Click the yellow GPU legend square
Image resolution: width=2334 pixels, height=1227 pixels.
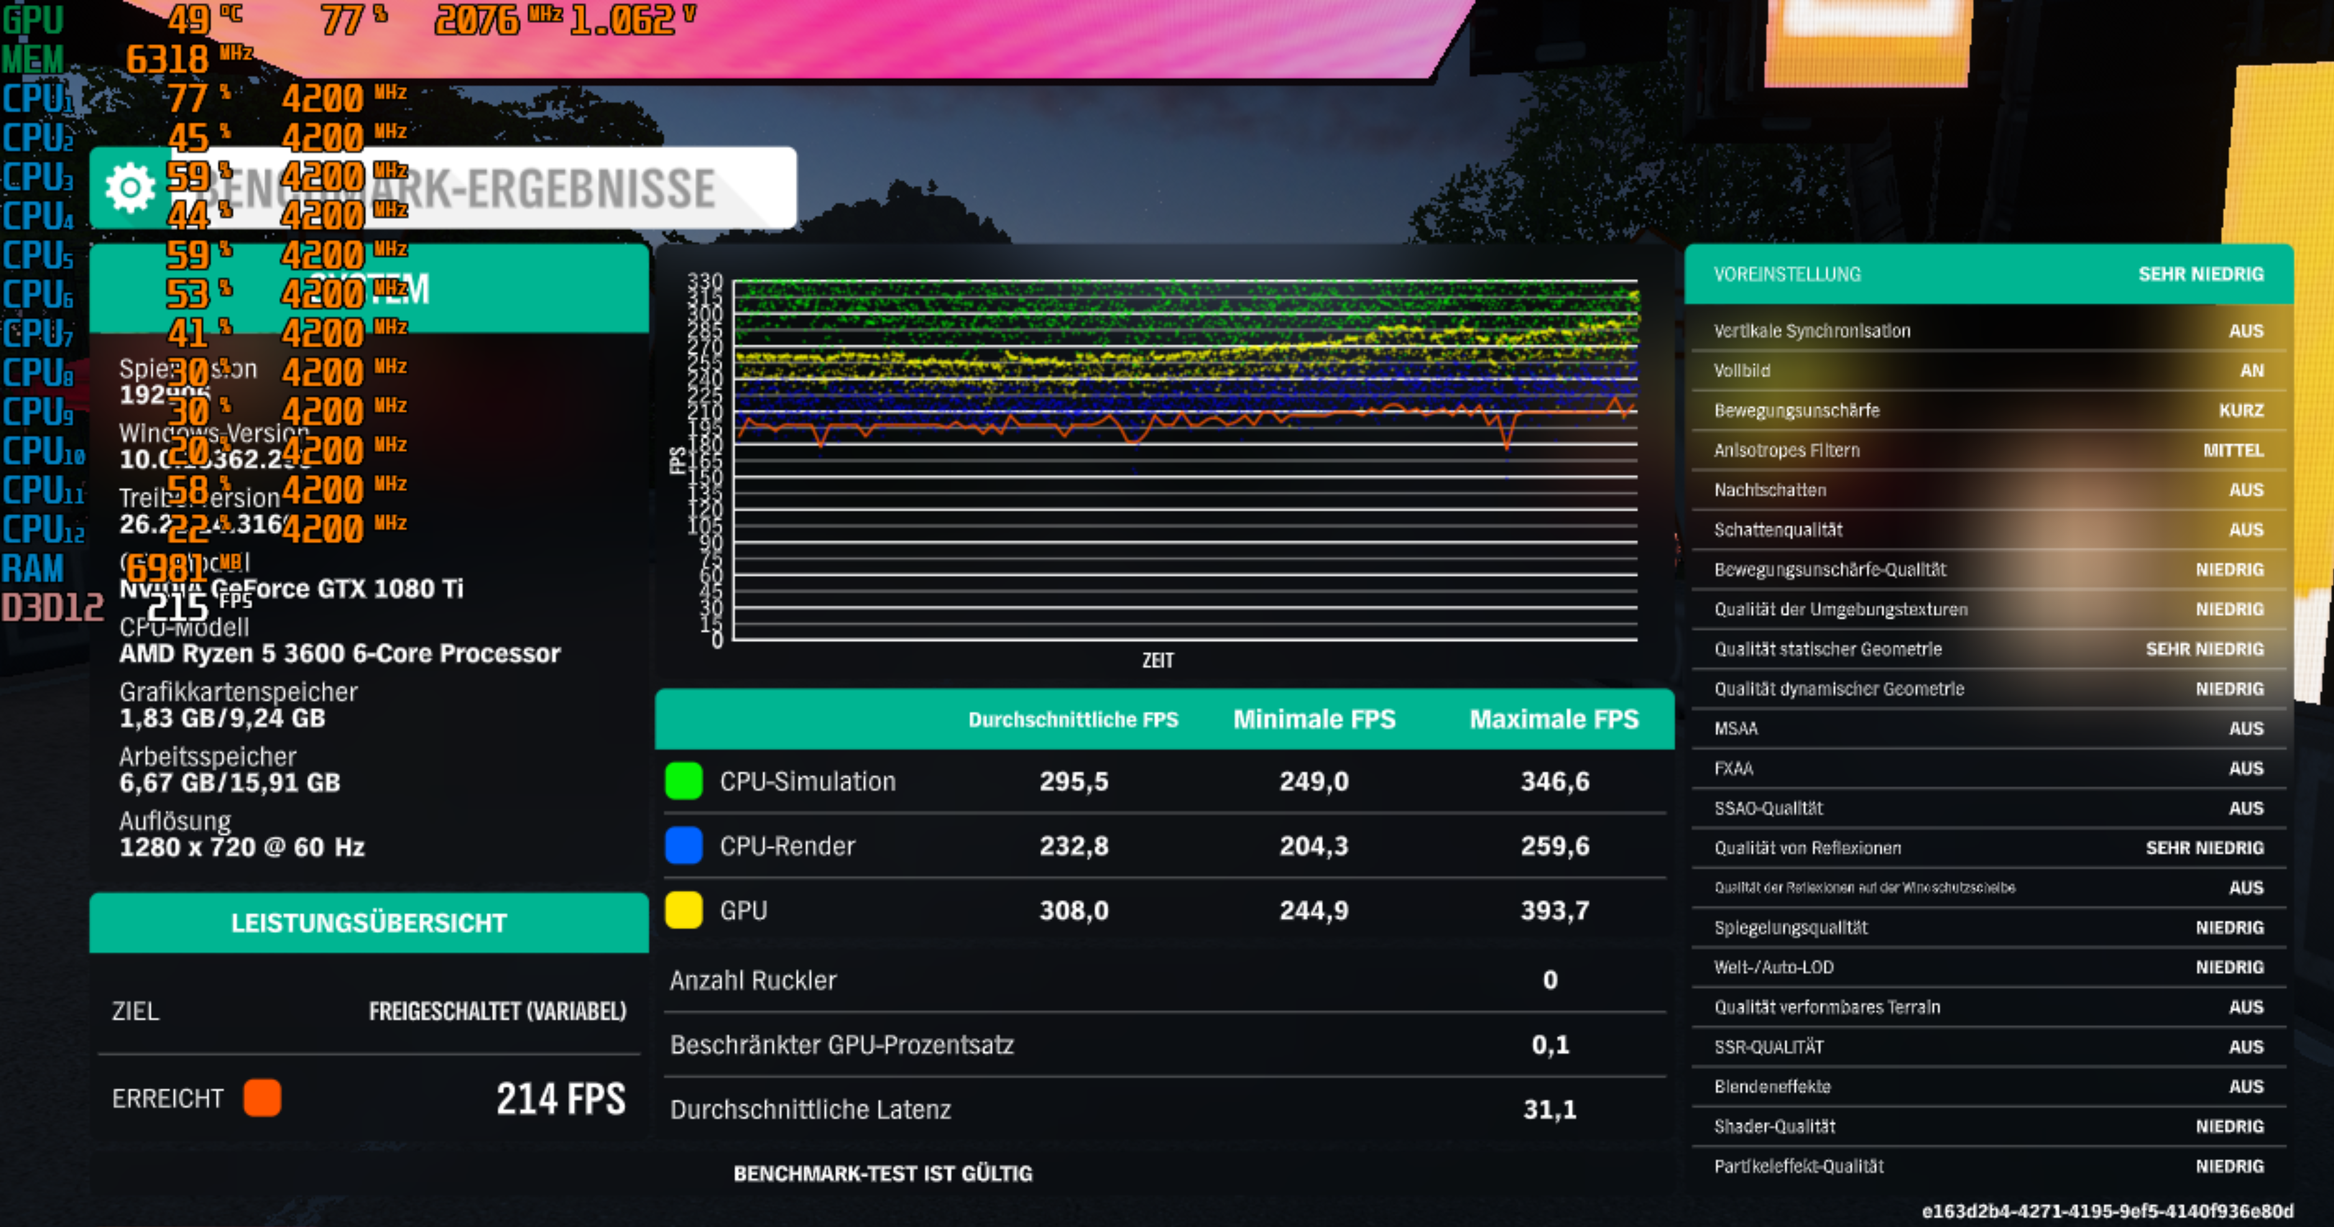(684, 910)
